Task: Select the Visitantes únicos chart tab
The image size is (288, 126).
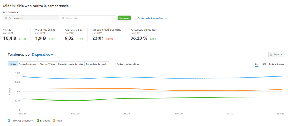Action: tap(28, 64)
